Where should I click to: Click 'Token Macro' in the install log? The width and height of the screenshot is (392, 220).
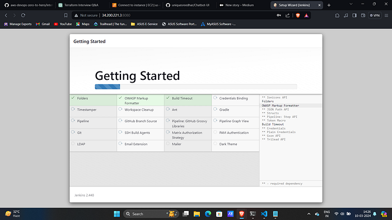(x=276, y=121)
